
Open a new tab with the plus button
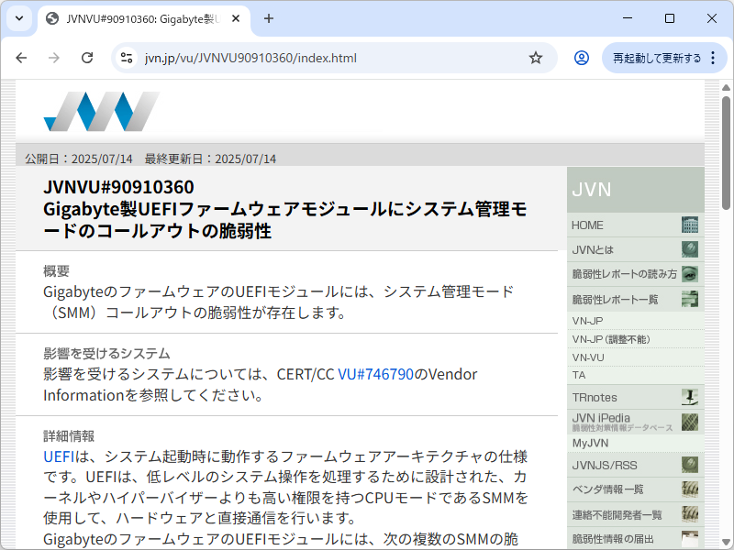coord(266,18)
